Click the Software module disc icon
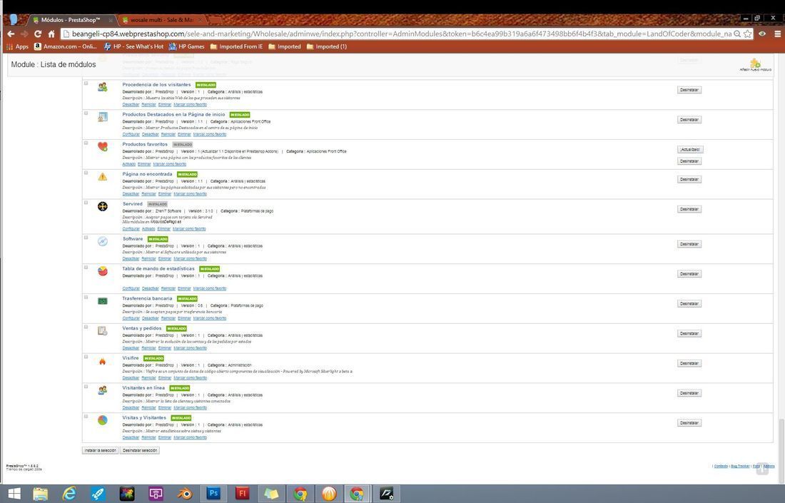 [103, 241]
